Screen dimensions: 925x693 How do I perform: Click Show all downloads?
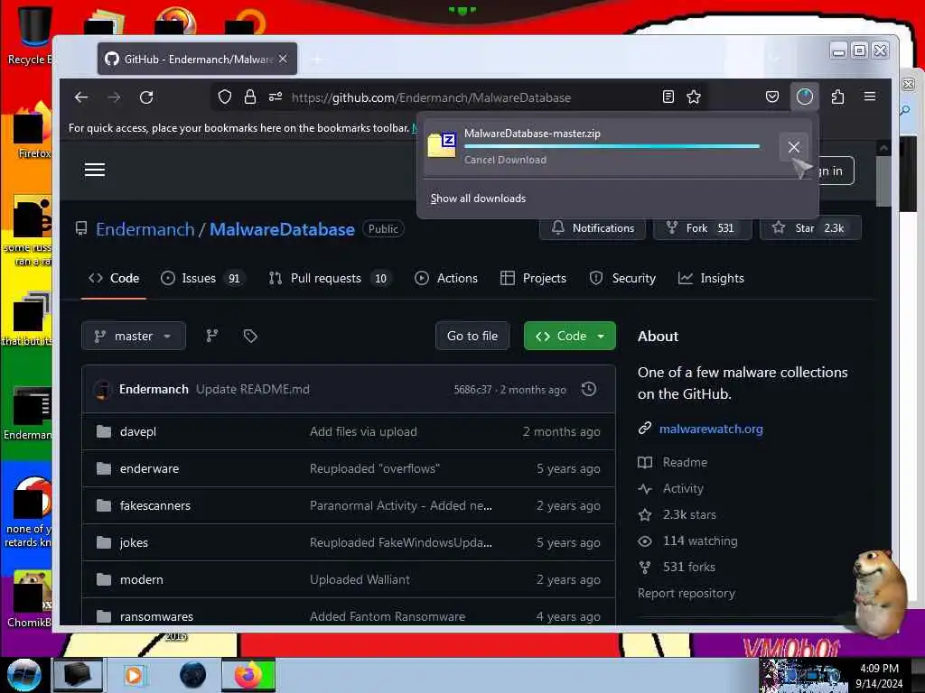click(478, 199)
